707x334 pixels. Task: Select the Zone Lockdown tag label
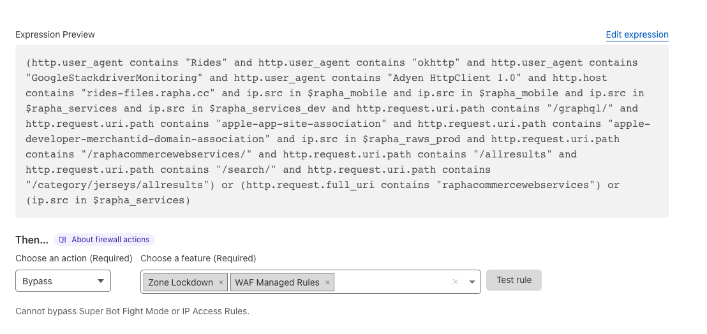181,282
